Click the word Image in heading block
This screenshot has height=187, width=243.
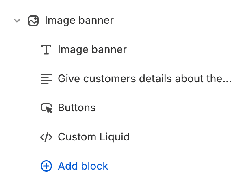coord(73,50)
